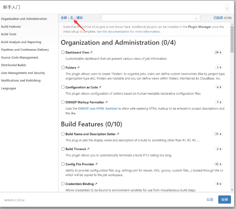
Task: Check the Dashboard View plugin checkbox
Action: click(63, 52)
